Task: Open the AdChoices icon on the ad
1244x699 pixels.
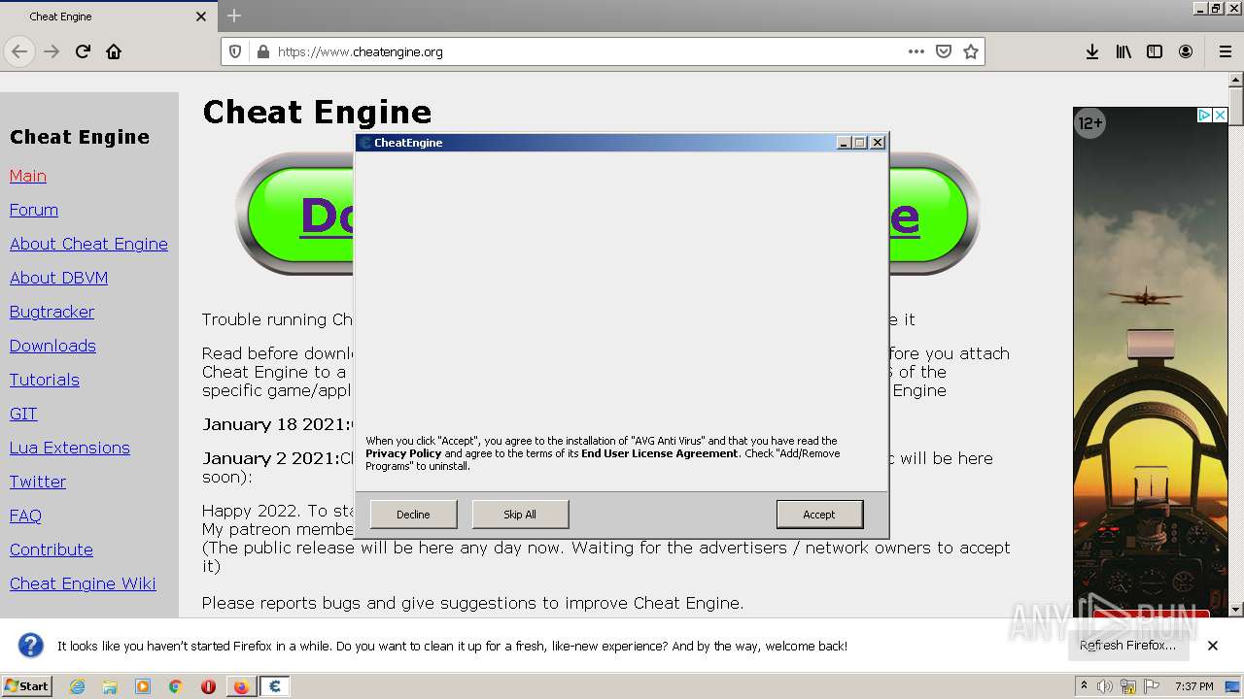Action: click(1203, 115)
